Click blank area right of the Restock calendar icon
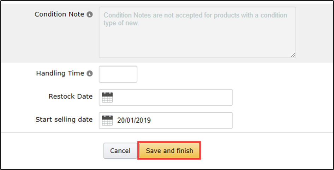This screenshot has width=334, height=170. pyautogui.click(x=169, y=97)
